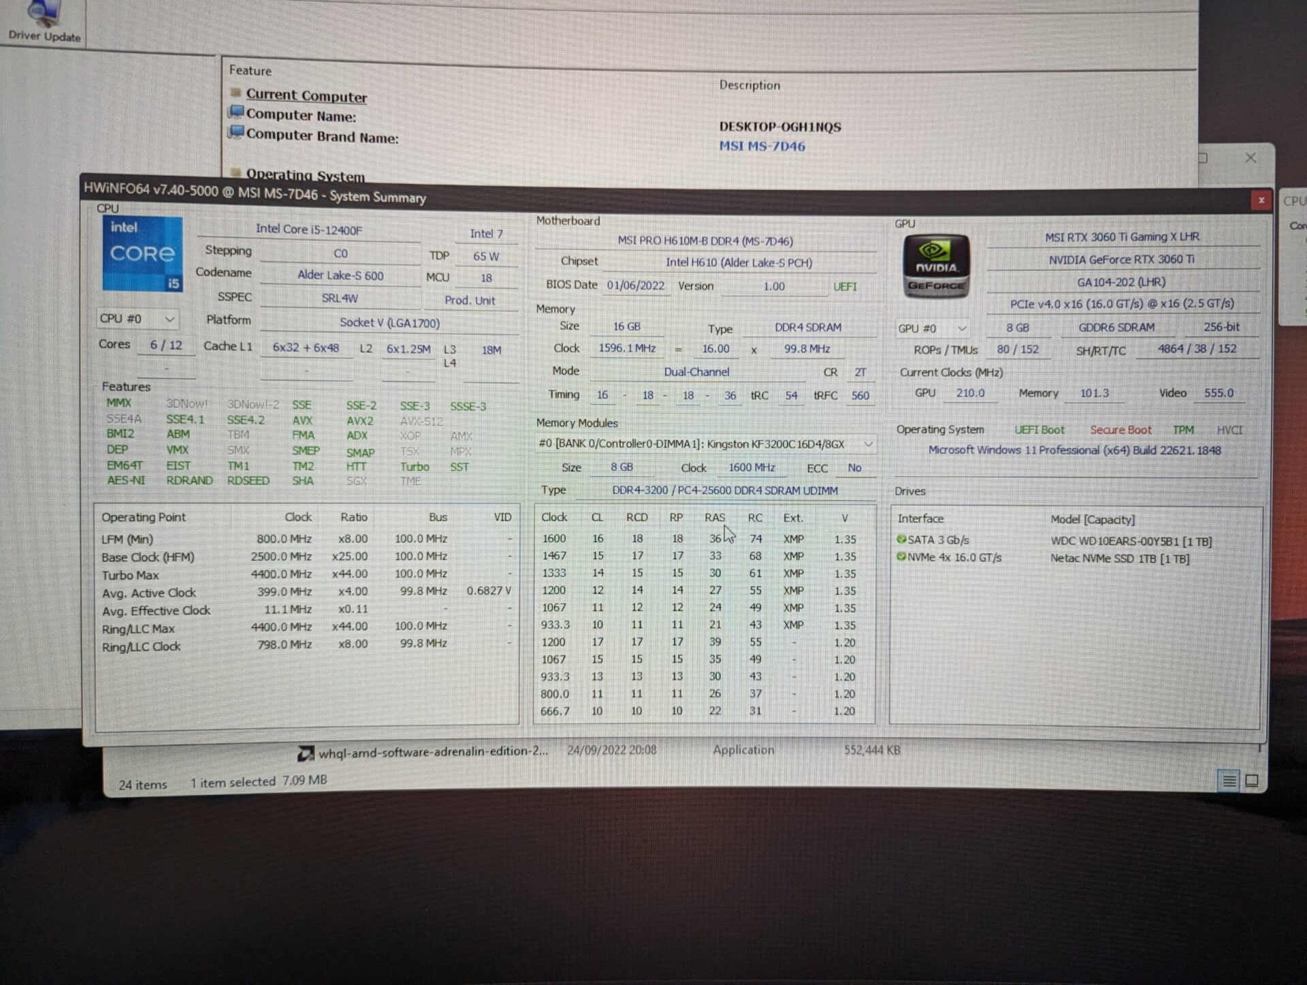Image resolution: width=1307 pixels, height=985 pixels.
Task: Click the Prod. Unit field
Action: [x=470, y=300]
